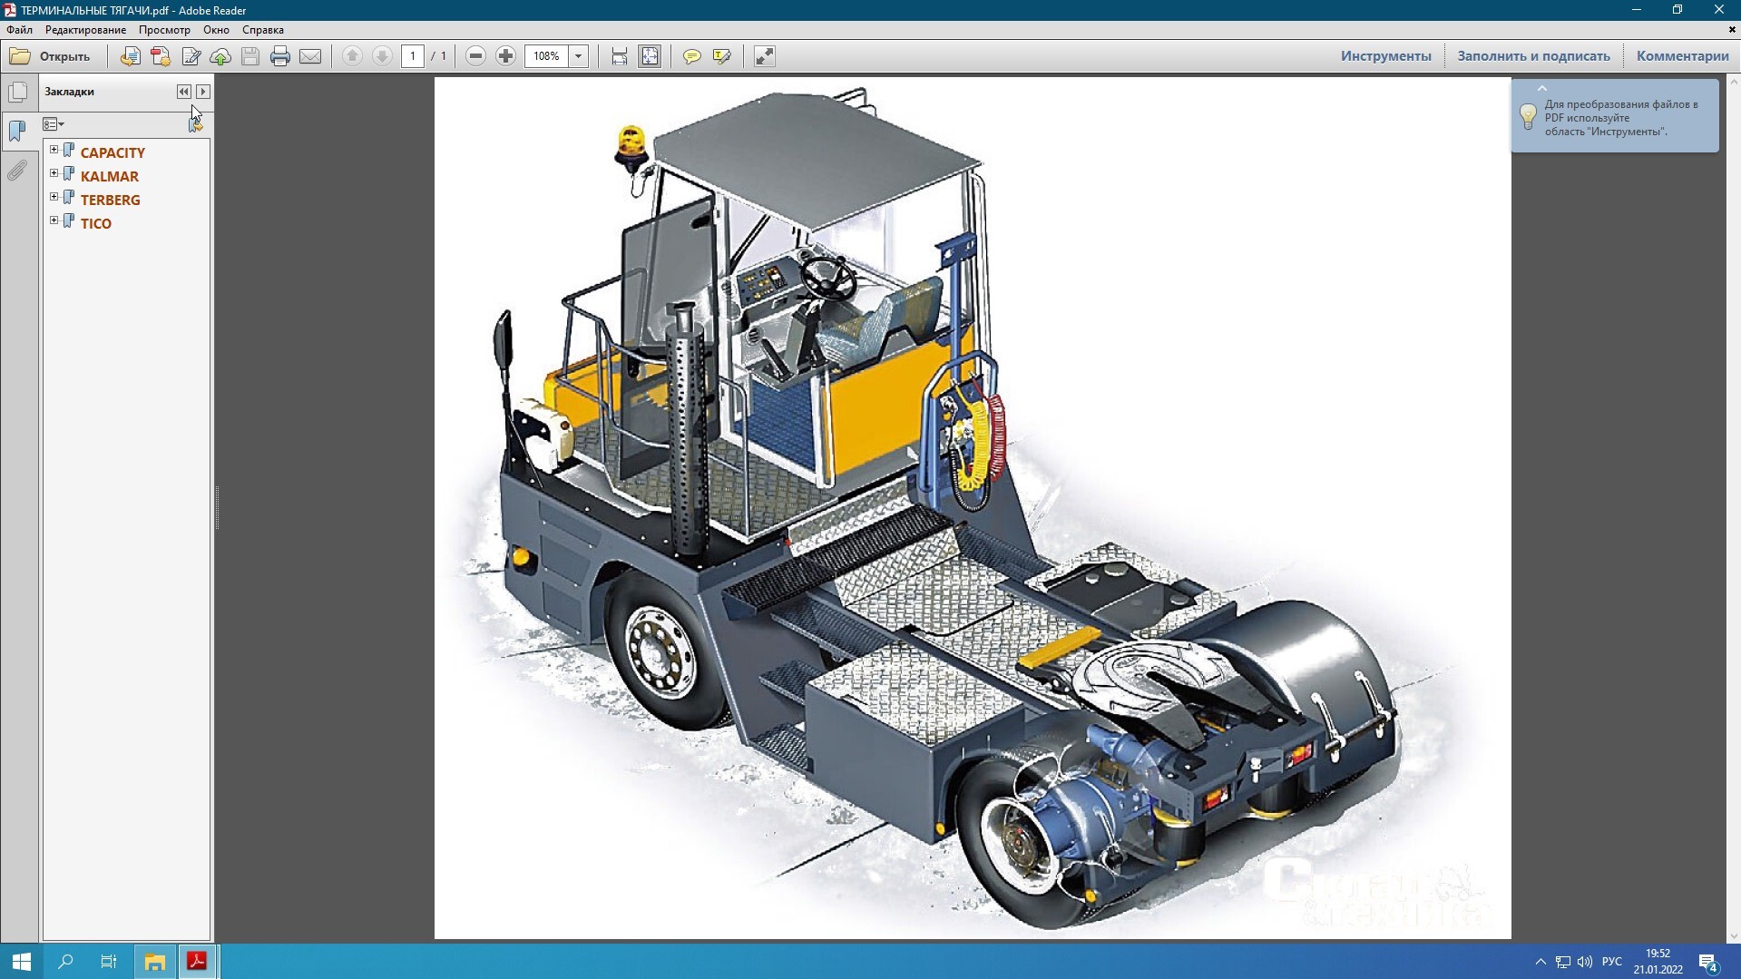
Task: Open the zoom percentage dropdown arrow
Action: (x=578, y=56)
